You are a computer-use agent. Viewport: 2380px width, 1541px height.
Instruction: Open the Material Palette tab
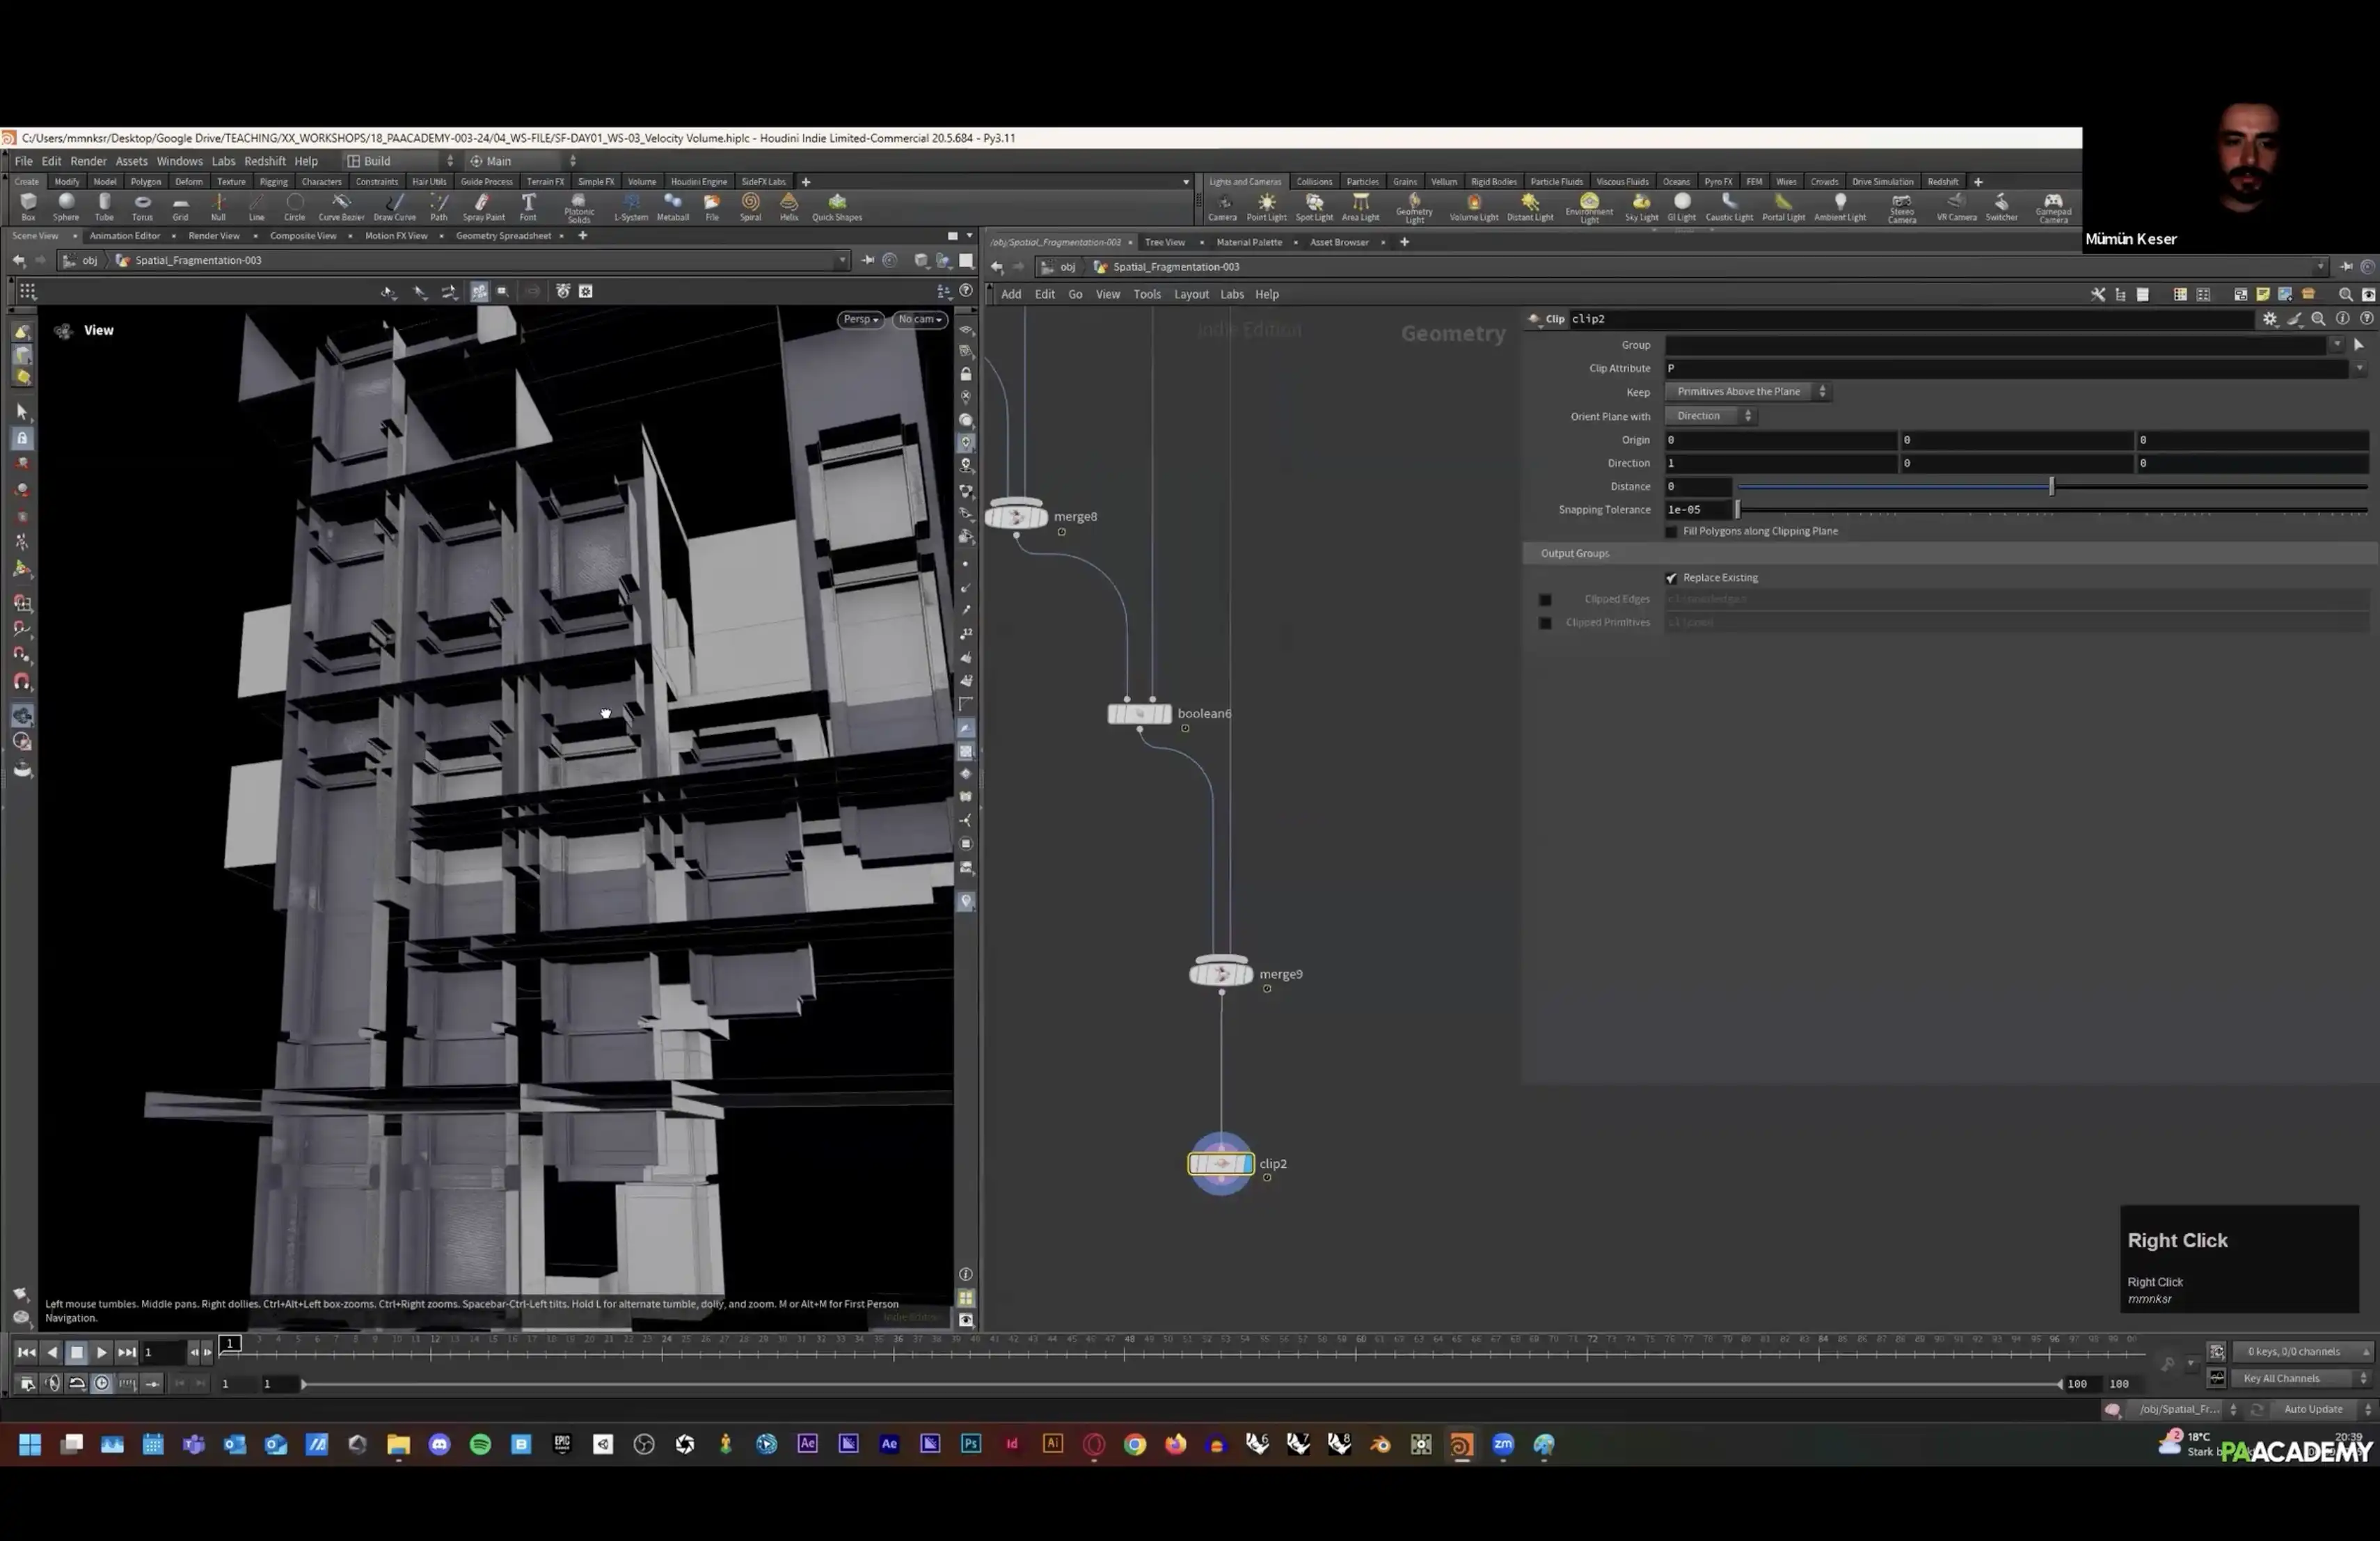(x=1249, y=241)
